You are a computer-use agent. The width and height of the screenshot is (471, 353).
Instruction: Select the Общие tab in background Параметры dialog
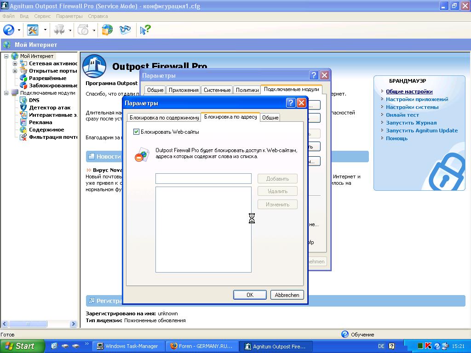tap(155, 90)
